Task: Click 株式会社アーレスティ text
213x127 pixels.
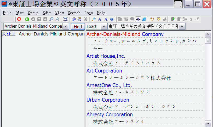Action: [118, 122]
